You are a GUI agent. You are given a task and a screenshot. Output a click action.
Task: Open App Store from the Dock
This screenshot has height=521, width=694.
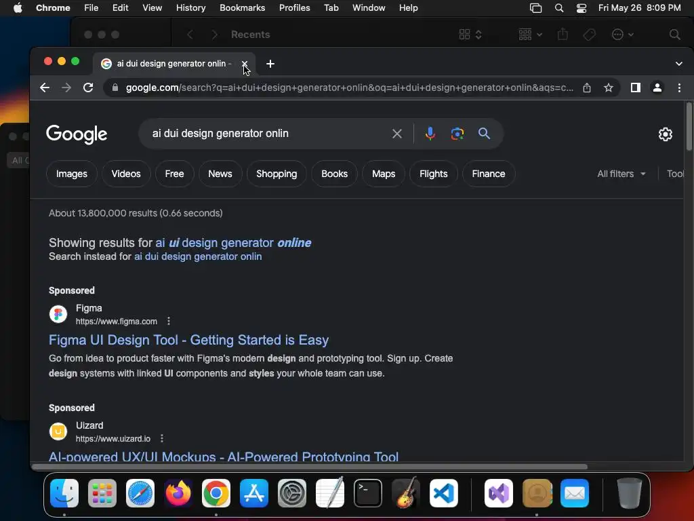click(x=254, y=493)
